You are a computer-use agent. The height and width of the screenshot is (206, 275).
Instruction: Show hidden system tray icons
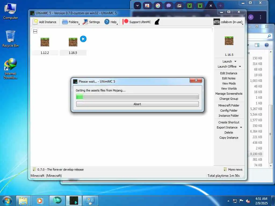(228, 201)
